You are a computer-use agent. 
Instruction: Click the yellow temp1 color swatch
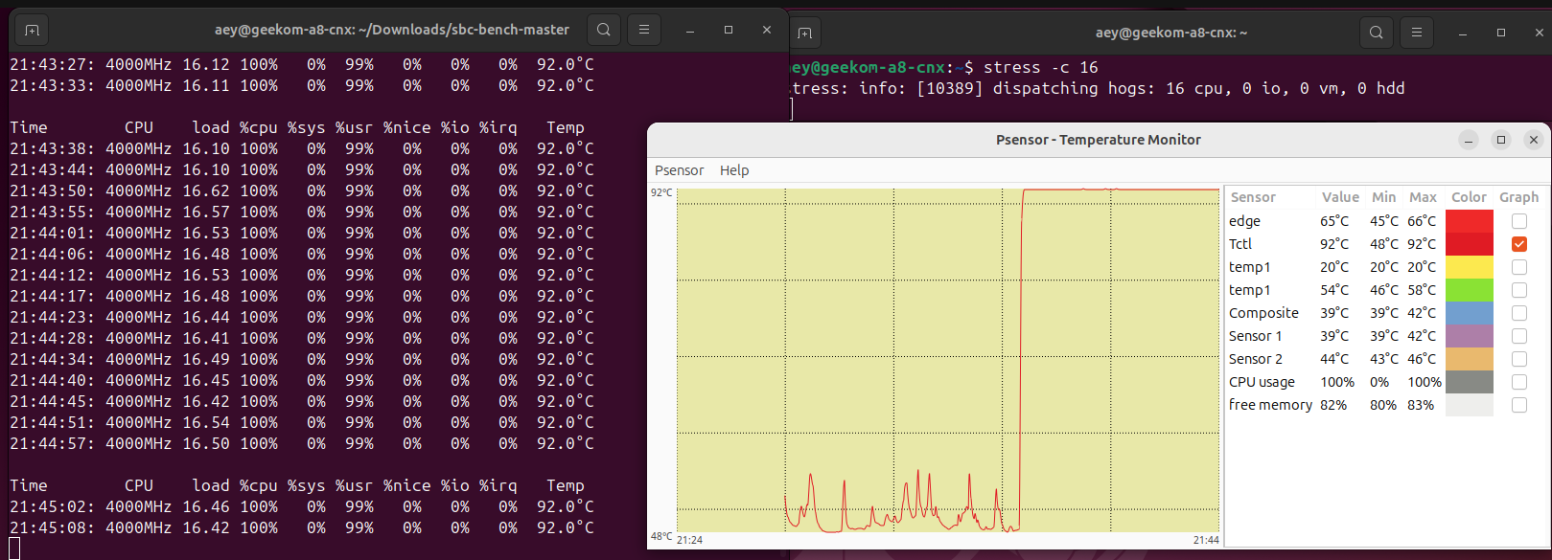tap(1470, 267)
